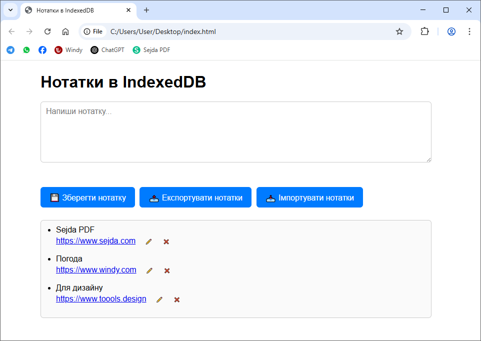
Task: Open a new browser tab
Action: pos(146,10)
